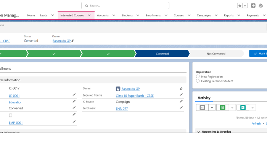
Task: Toggle the empty checkbox field
Action: (x=10, y=115)
